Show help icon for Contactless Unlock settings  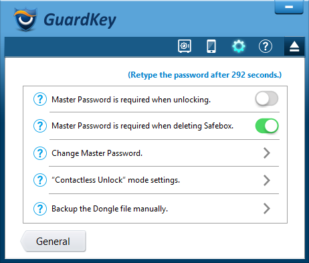pos(40,180)
